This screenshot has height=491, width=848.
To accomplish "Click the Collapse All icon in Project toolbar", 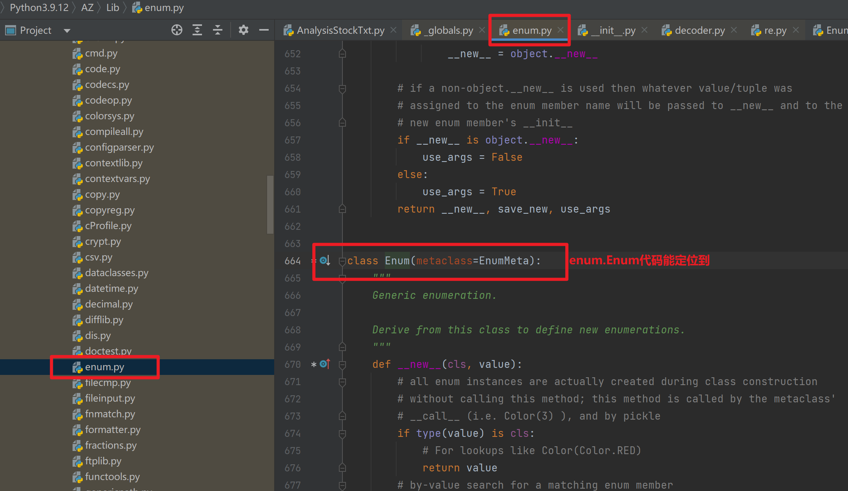I will coord(218,30).
